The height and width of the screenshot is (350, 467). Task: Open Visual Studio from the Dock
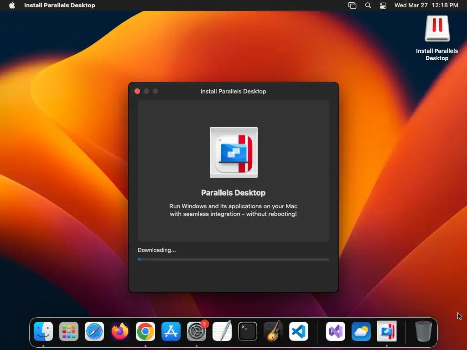(336, 331)
